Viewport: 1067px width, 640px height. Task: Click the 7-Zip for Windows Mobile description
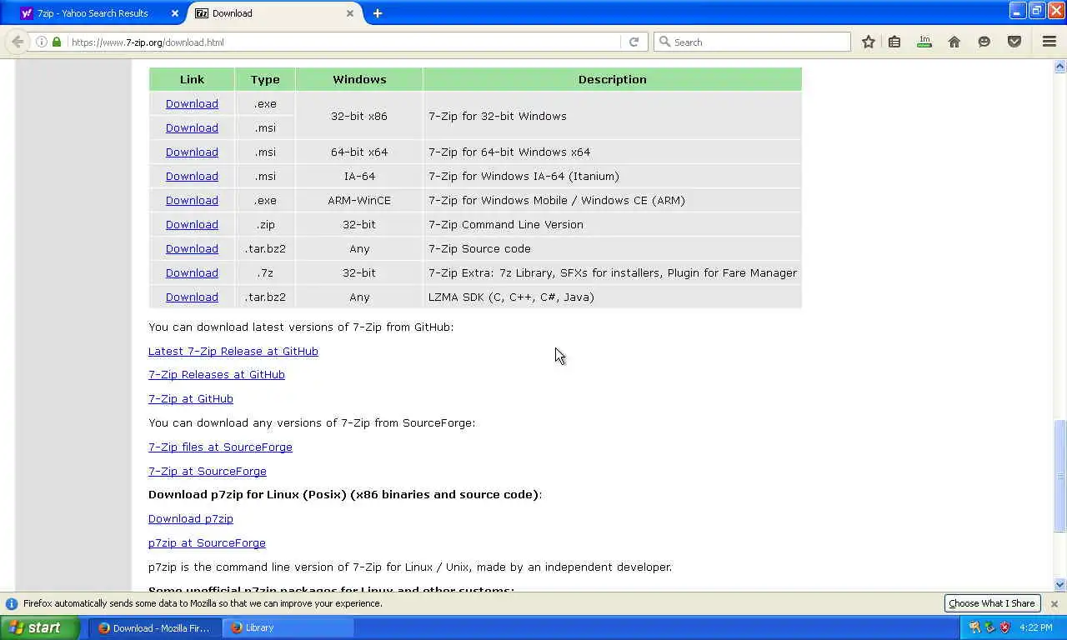[557, 200]
